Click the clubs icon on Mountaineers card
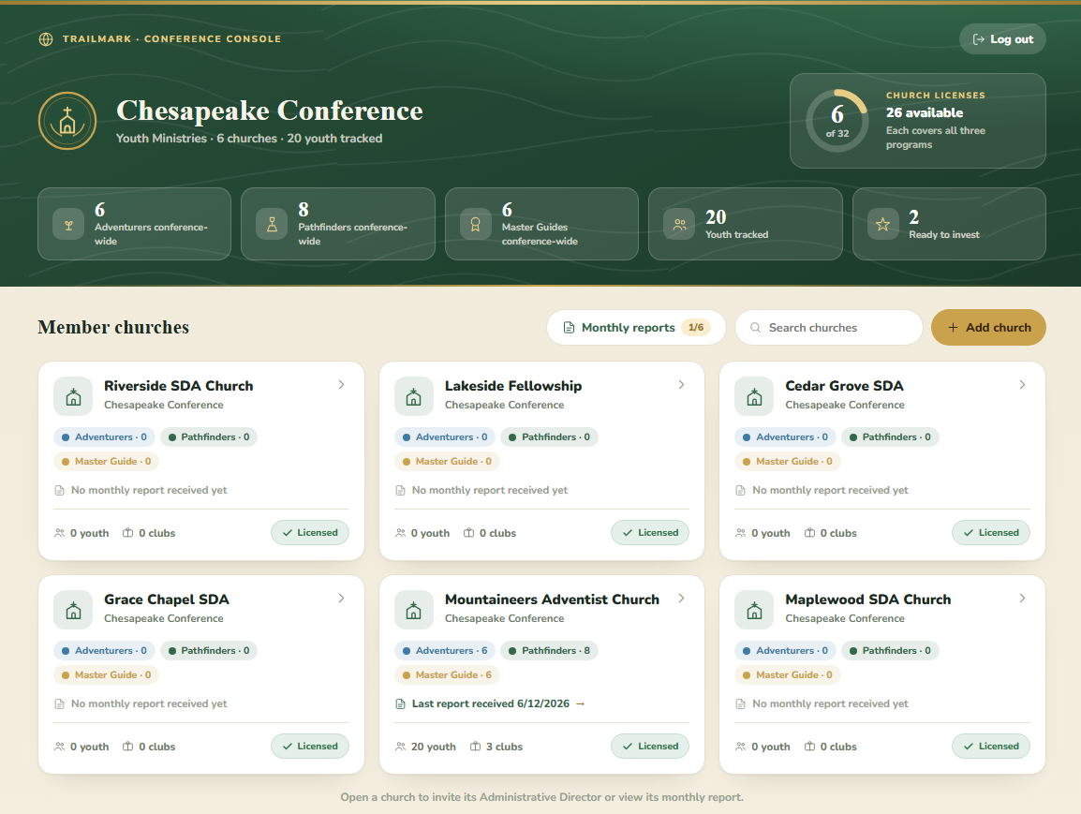Screen dimensions: 1081x814 tap(476, 747)
